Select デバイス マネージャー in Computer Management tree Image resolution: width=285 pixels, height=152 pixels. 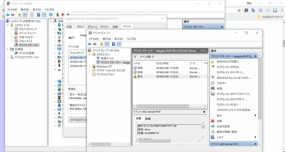click(29, 45)
